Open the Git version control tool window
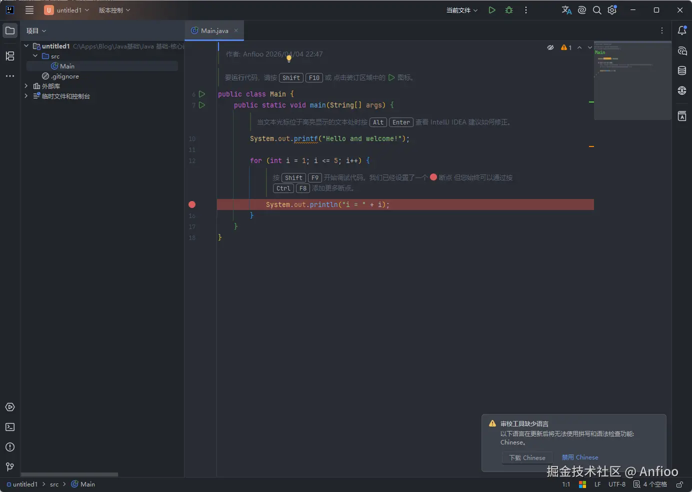This screenshot has height=492, width=692. tap(10, 467)
